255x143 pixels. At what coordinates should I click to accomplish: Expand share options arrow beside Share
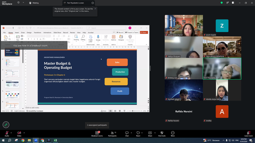[155, 133]
